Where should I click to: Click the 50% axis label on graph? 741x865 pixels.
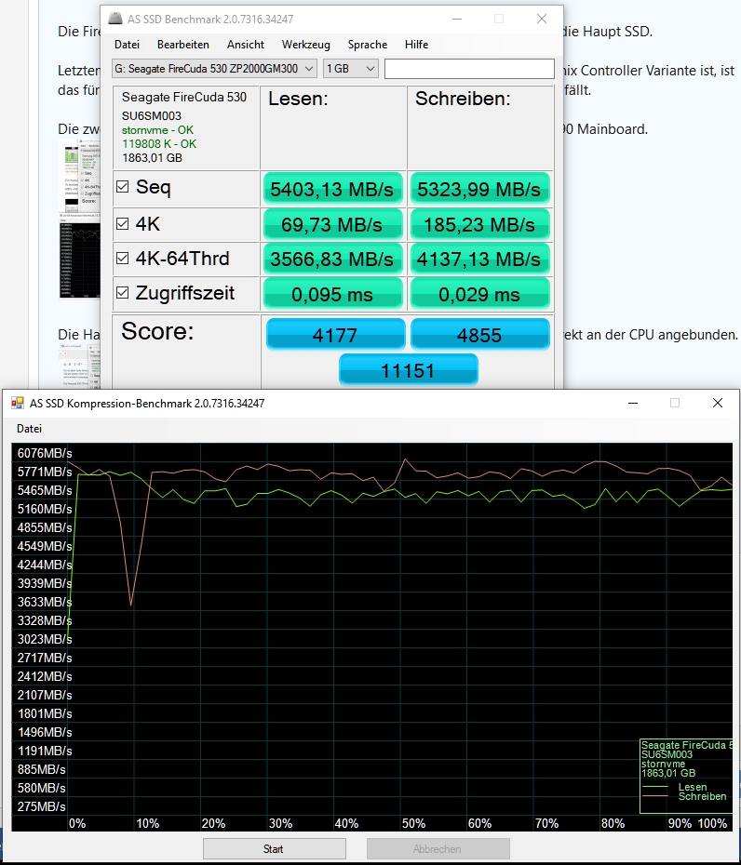point(413,823)
